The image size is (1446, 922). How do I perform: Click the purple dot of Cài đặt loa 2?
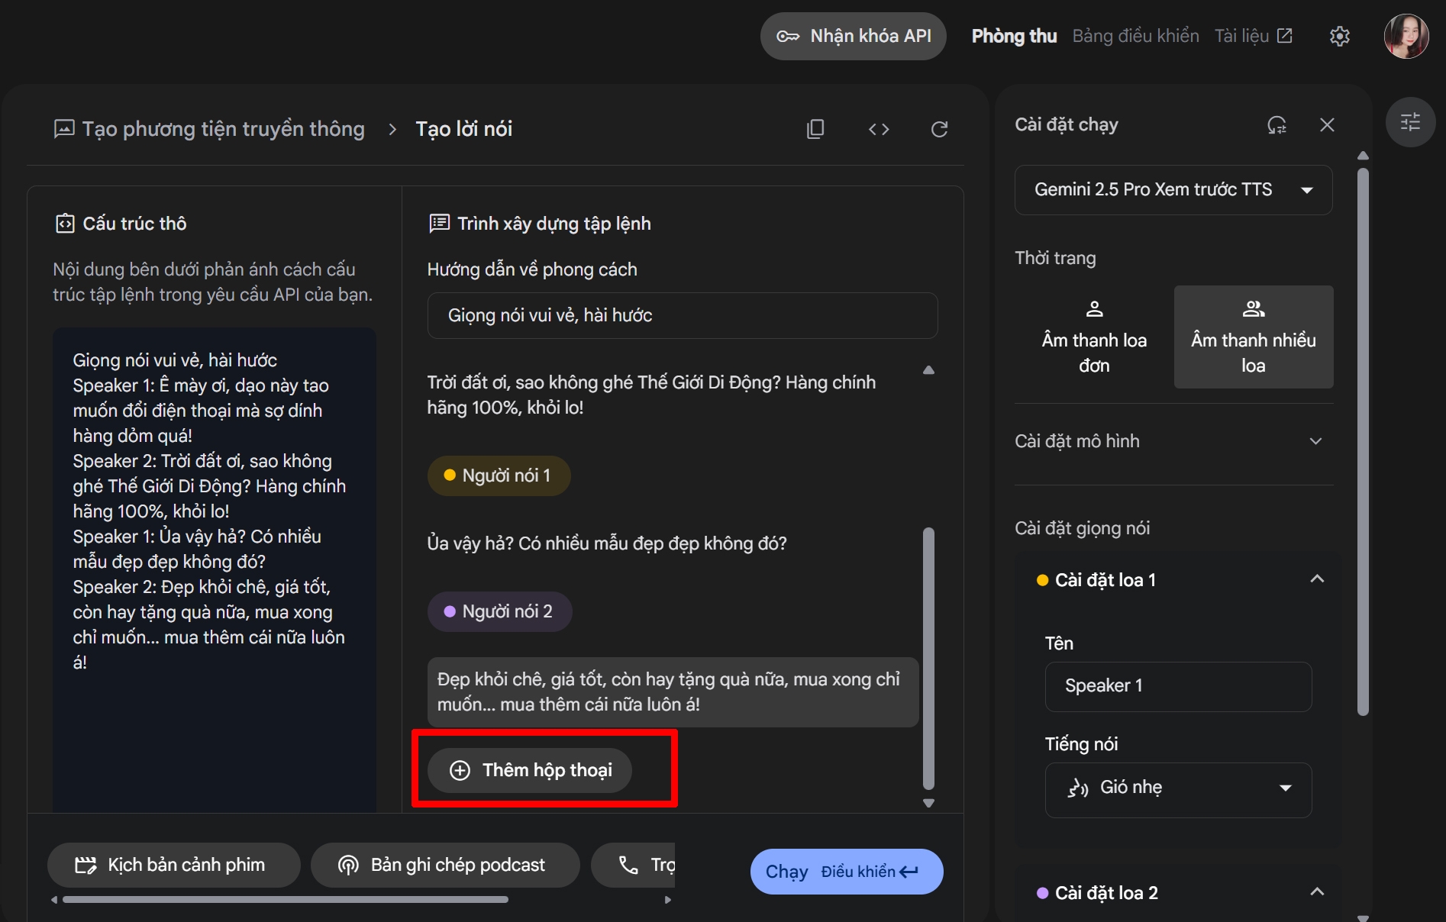1042,894
